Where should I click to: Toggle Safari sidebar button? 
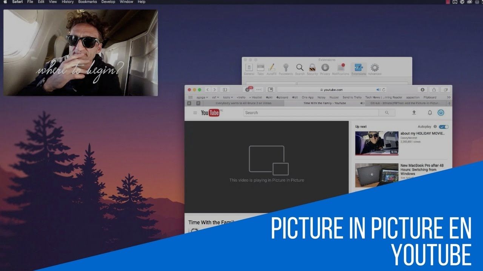pos(225,90)
